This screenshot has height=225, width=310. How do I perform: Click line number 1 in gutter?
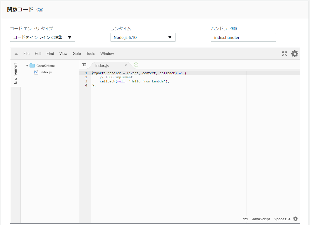(x=86, y=73)
